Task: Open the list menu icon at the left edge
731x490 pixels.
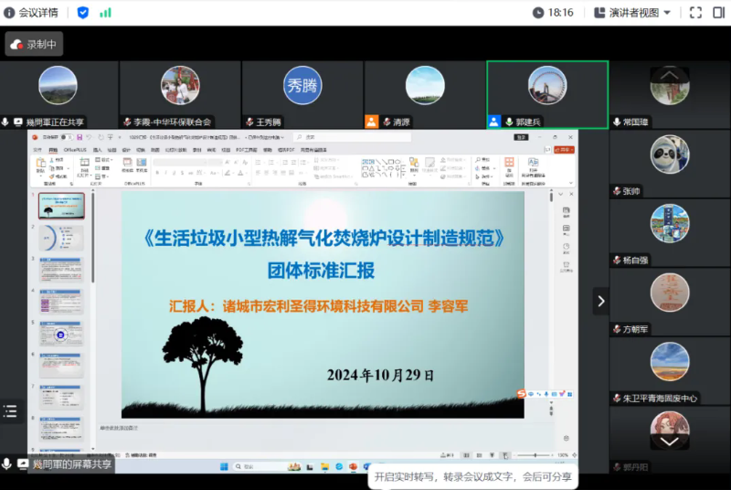Action: [x=10, y=412]
